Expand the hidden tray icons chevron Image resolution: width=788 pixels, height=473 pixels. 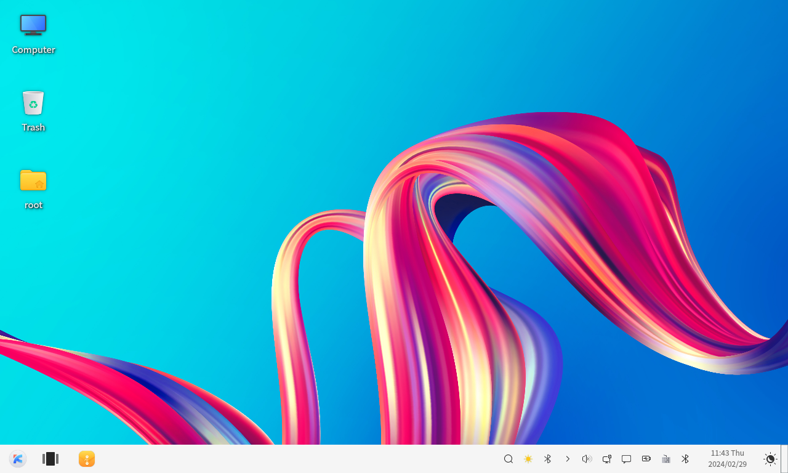click(568, 459)
